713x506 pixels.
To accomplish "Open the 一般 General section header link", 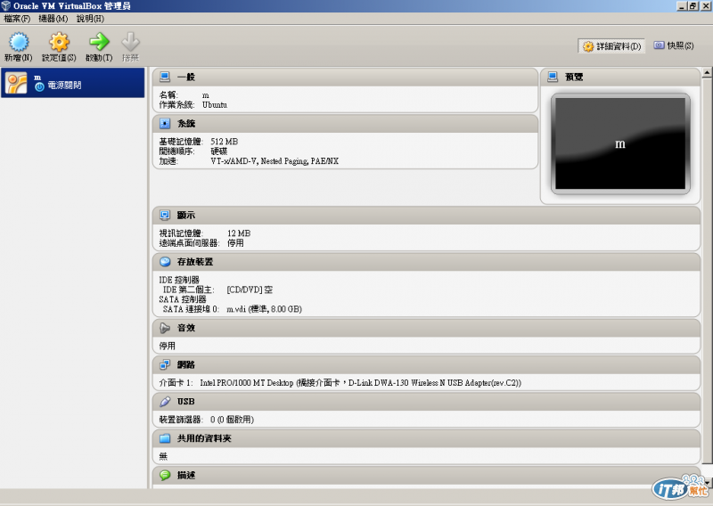I will [186, 77].
